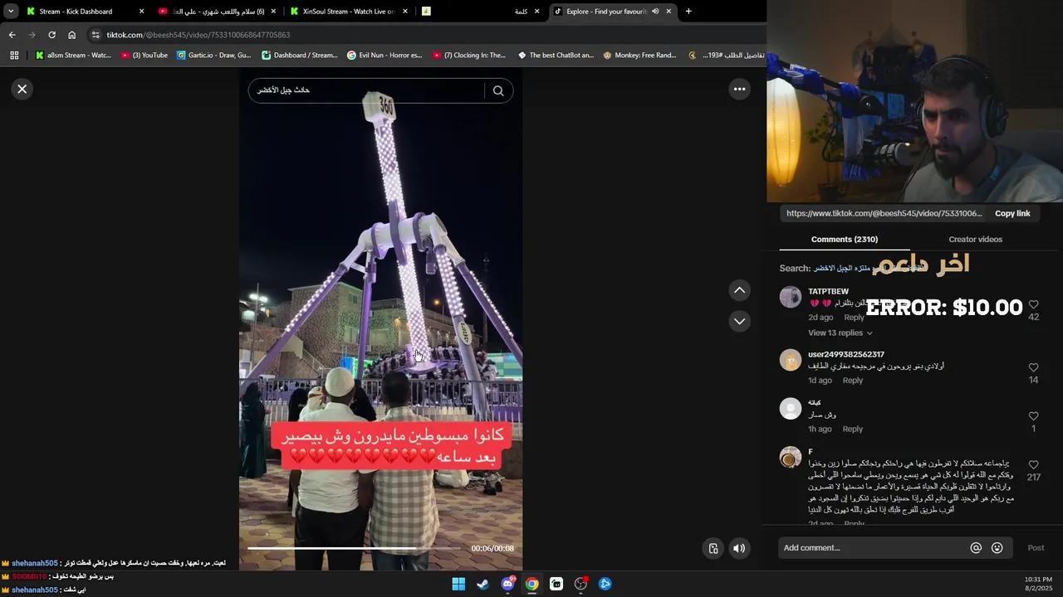The image size is (1063, 597).
Task: Select the Comments (2310) tab
Action: (x=844, y=240)
